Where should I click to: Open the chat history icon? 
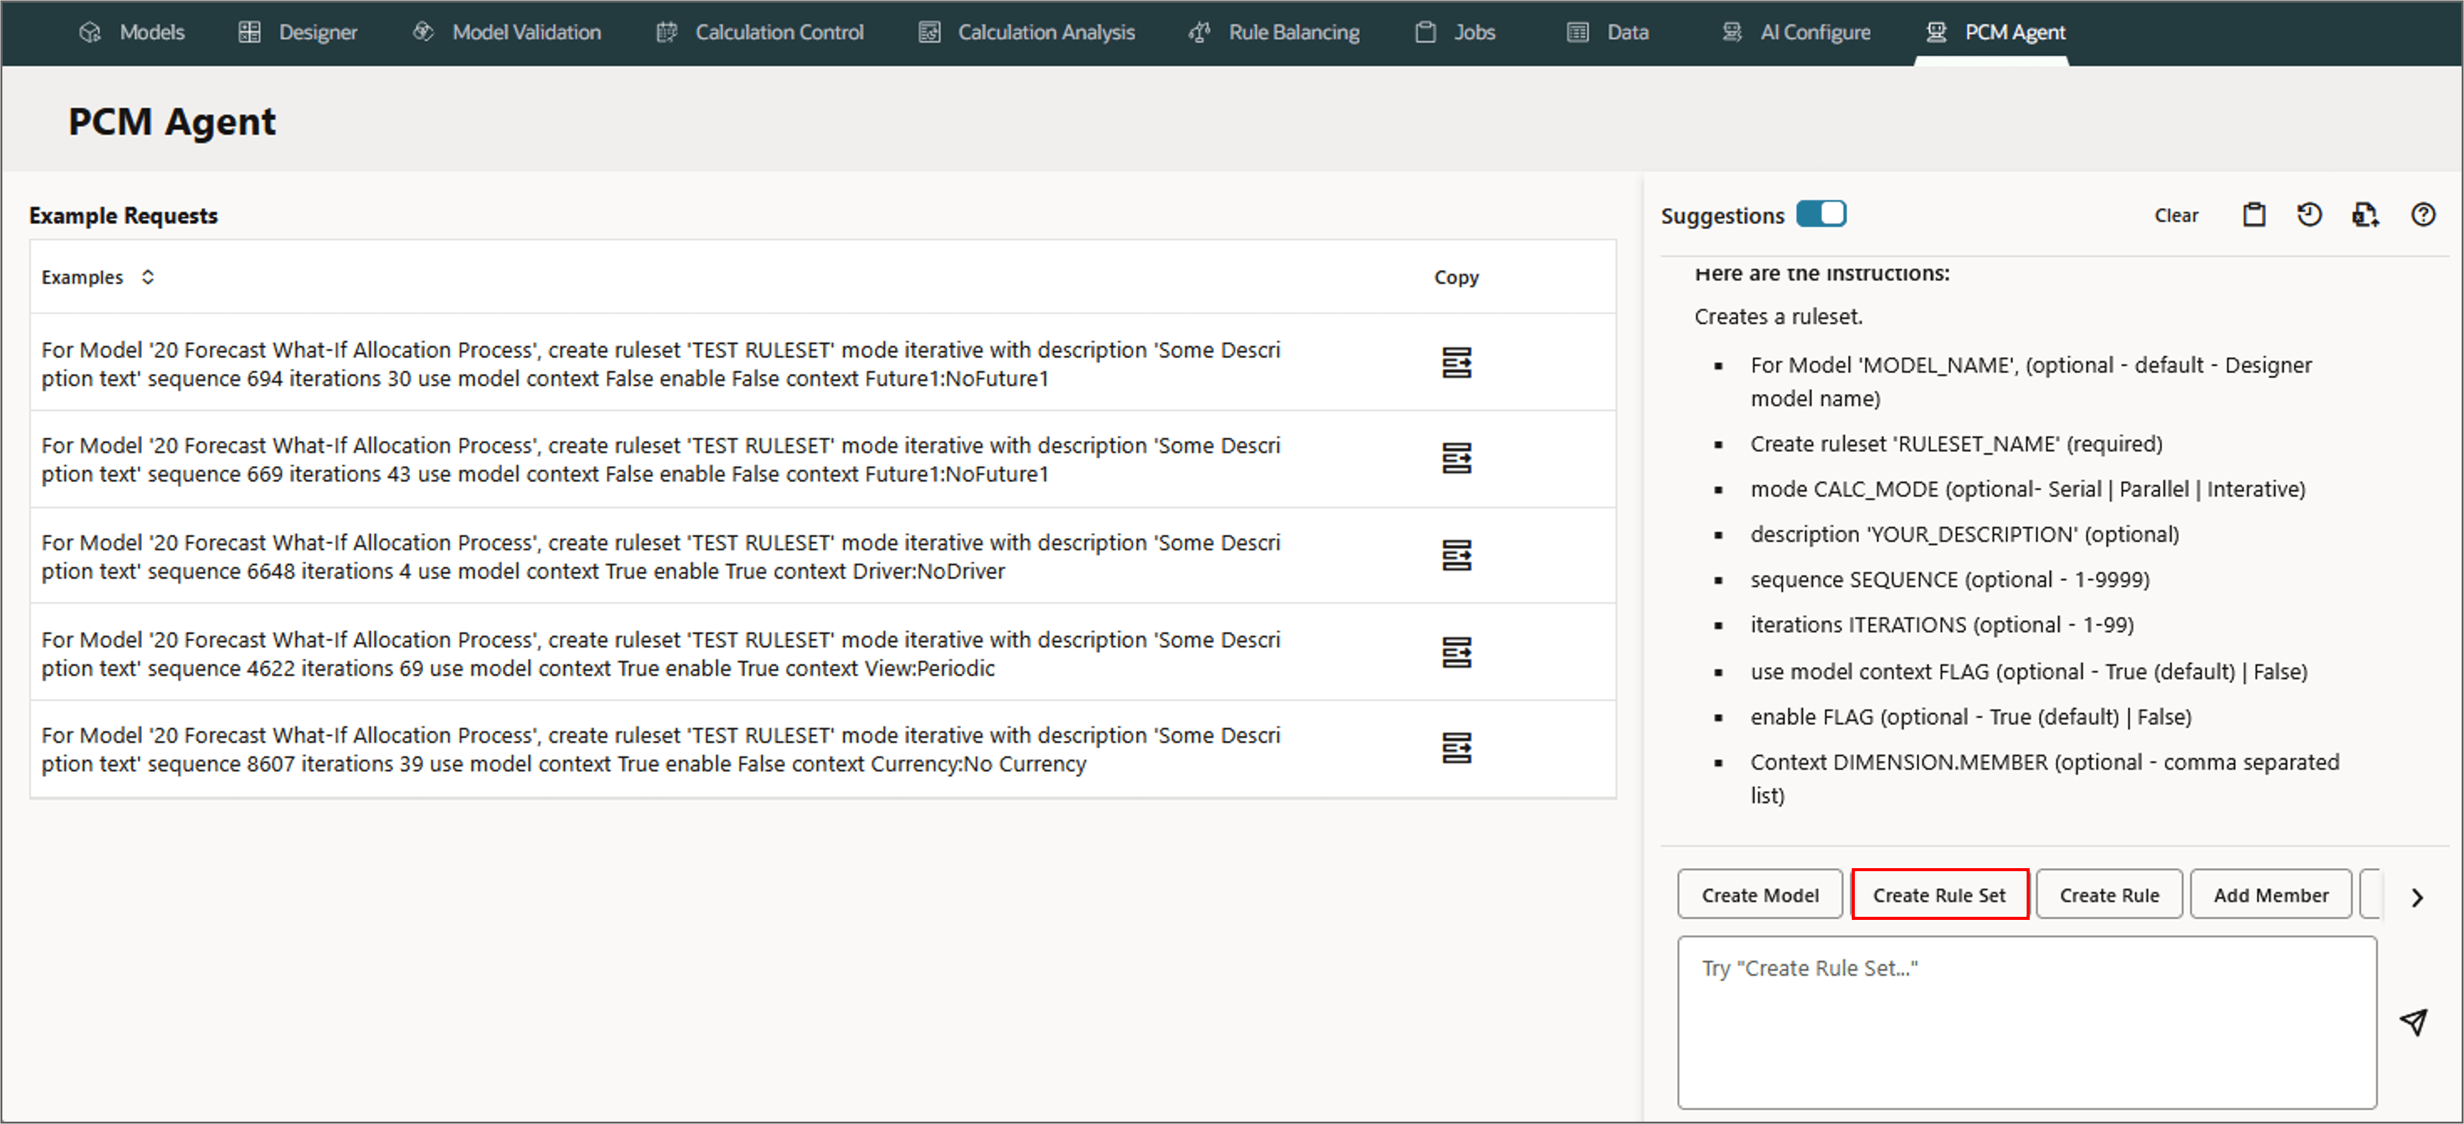pyautogui.click(x=2309, y=214)
